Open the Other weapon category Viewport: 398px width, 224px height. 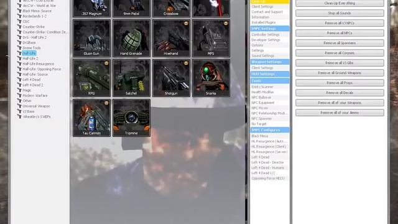click(x=27, y=101)
